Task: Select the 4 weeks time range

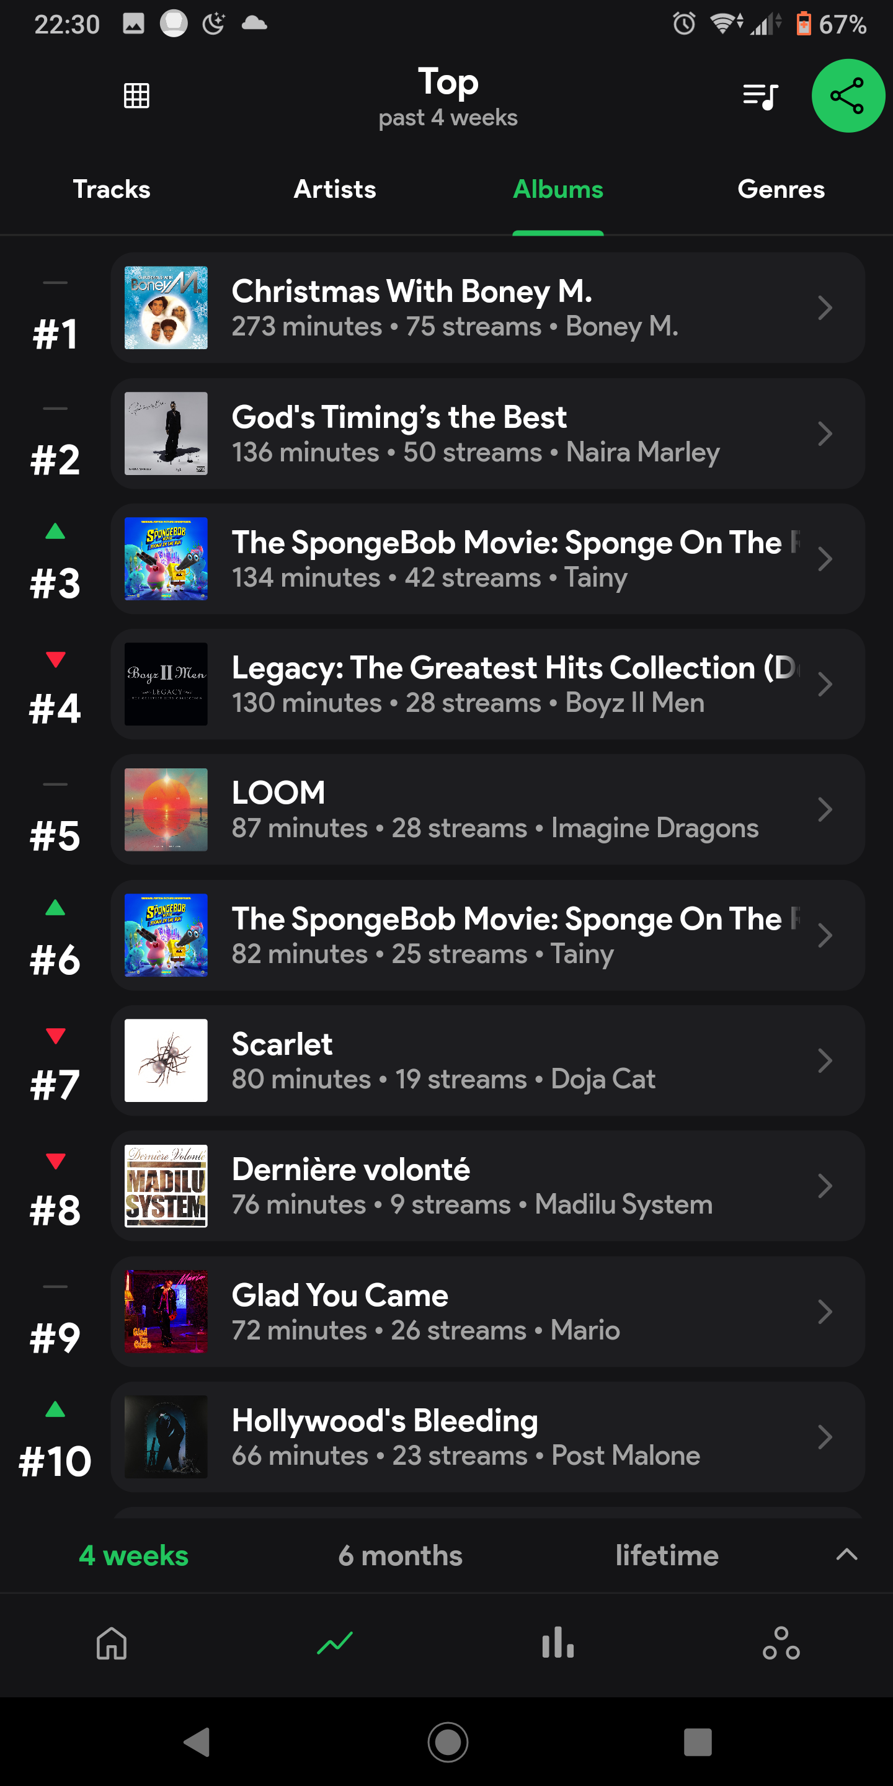Action: (134, 1556)
